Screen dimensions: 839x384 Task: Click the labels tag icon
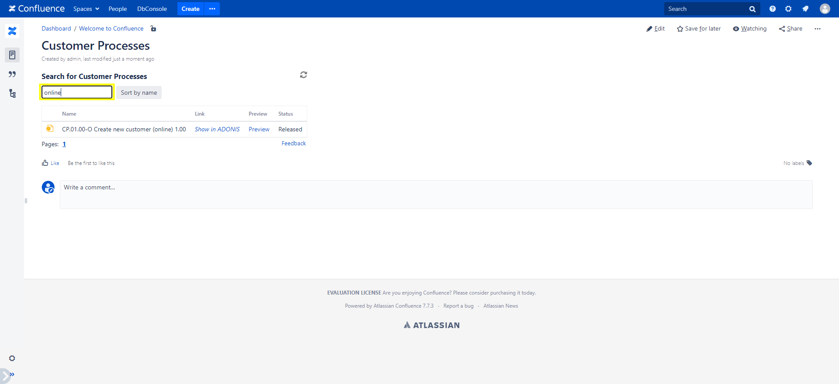[809, 163]
